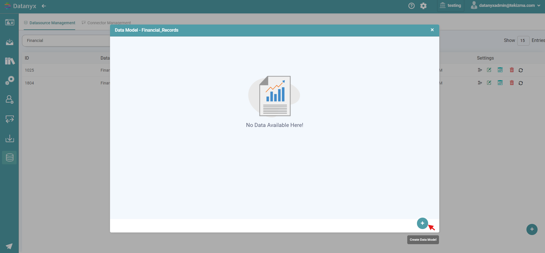Screen dimensions: 545x253
Task: Delete datasource 1025 with trash icon
Action: point(512,70)
